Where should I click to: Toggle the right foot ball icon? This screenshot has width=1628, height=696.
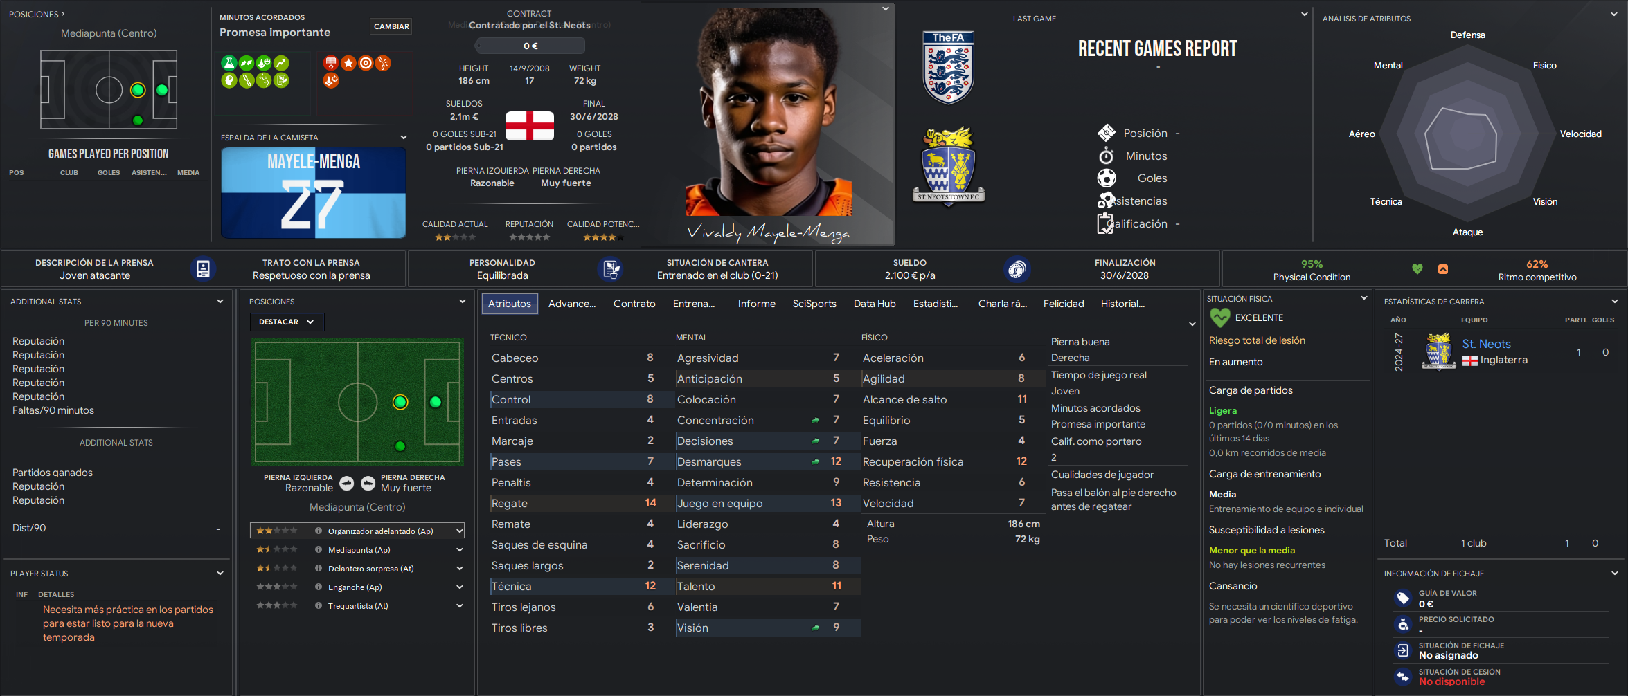[368, 483]
